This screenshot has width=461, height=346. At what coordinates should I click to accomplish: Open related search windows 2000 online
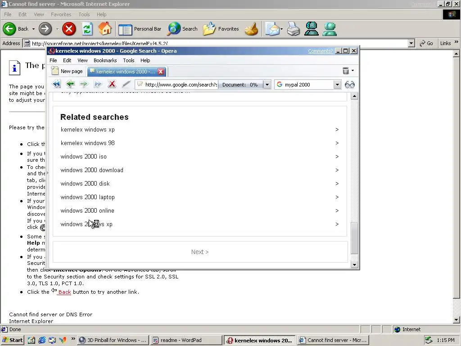(87, 211)
